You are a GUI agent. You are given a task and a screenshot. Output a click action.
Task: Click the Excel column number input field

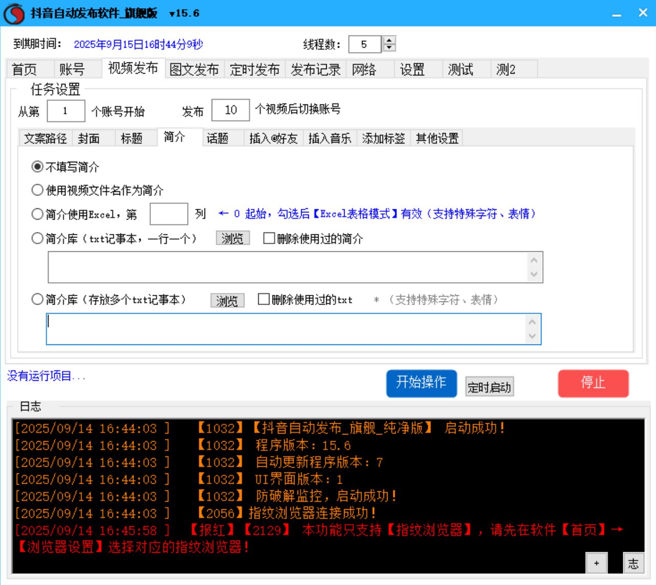click(169, 213)
